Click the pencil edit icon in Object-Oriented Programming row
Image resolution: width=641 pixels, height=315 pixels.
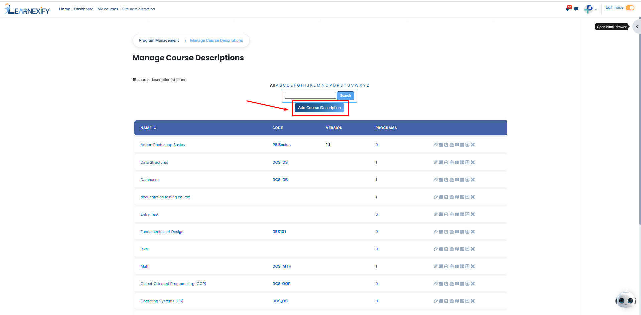coord(436,284)
